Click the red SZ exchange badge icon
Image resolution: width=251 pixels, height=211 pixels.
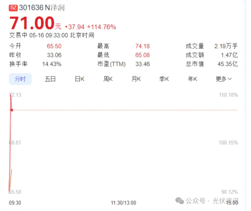pyautogui.click(x=14, y=8)
